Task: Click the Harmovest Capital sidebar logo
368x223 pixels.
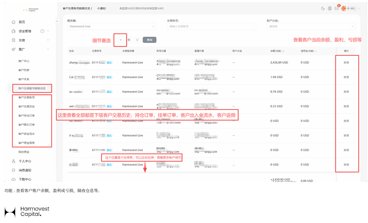Action: point(31,10)
